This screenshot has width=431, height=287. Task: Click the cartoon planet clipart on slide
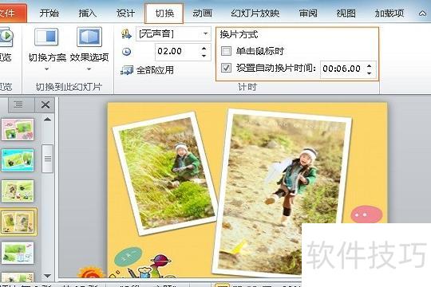(160, 261)
